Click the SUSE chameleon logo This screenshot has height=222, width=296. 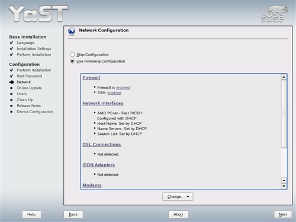pos(275,14)
